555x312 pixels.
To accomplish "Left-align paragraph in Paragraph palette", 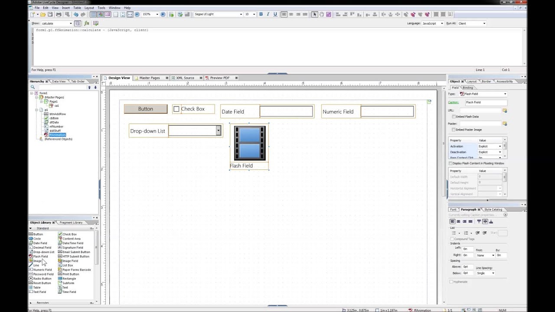I will click(452, 221).
